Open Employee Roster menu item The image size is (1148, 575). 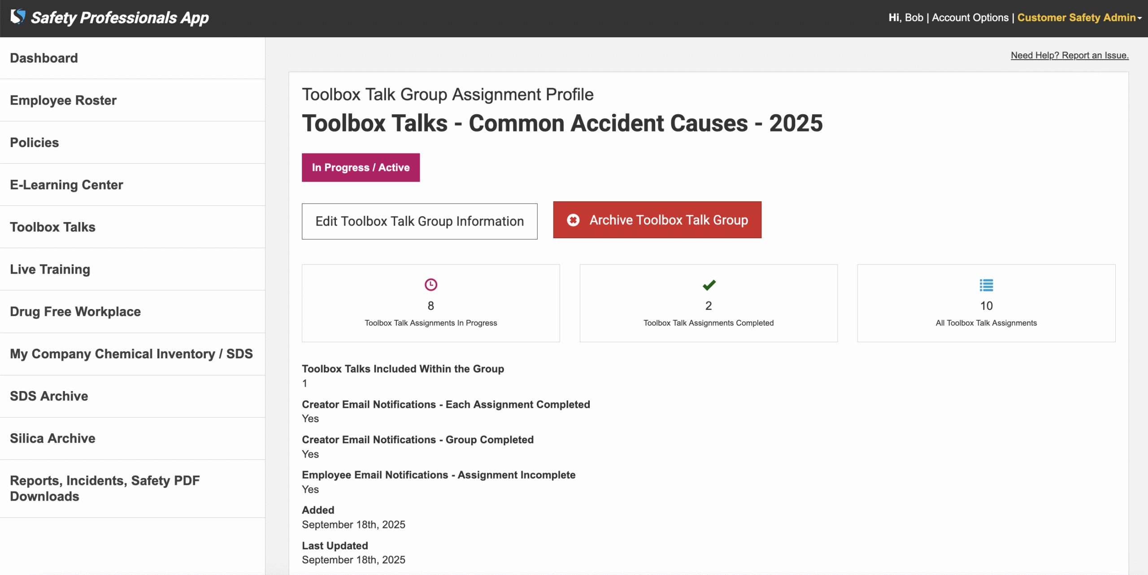(63, 100)
